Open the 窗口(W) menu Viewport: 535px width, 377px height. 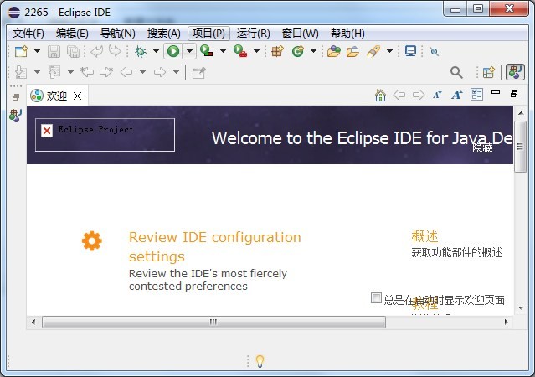point(301,34)
